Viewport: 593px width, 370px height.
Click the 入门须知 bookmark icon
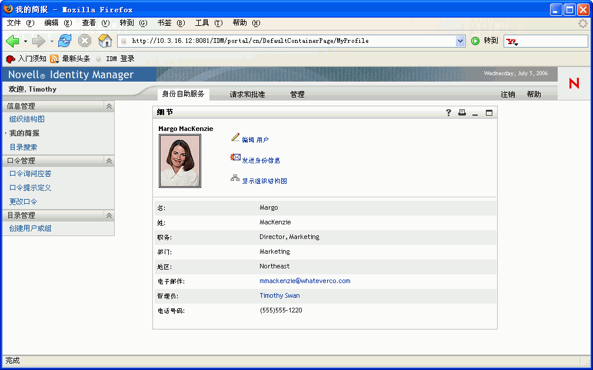(x=10, y=59)
